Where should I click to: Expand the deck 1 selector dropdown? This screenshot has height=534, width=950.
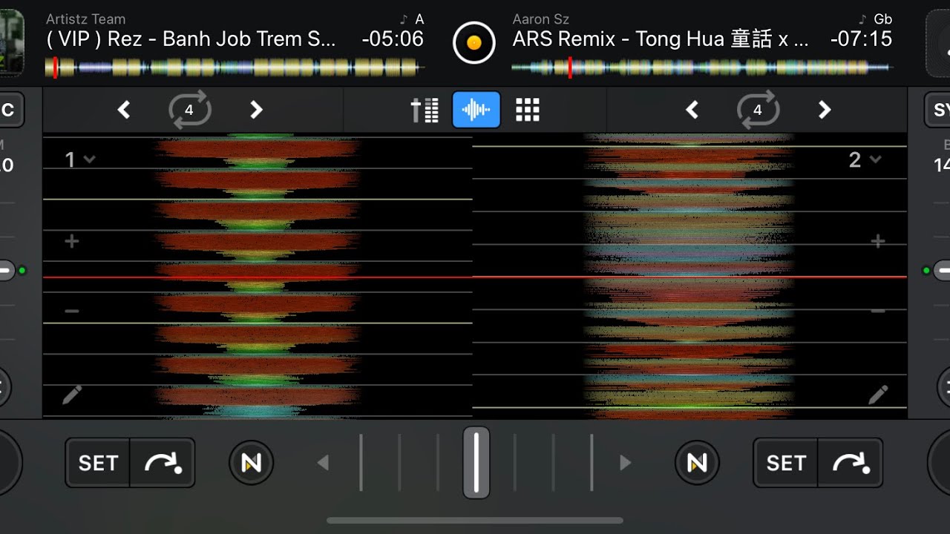[x=80, y=159]
